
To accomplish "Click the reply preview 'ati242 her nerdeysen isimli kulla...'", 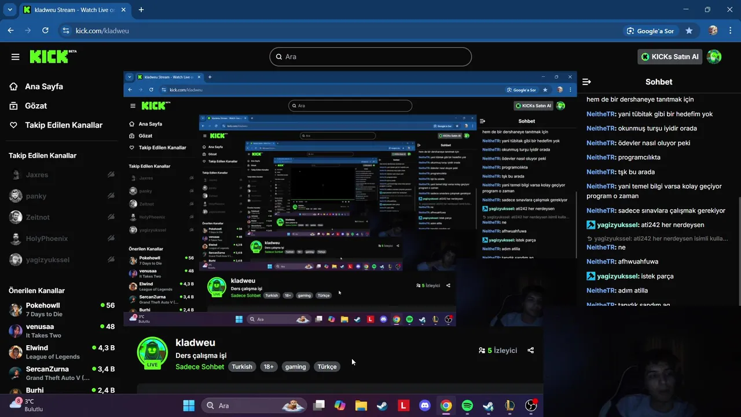I will click(658, 239).
